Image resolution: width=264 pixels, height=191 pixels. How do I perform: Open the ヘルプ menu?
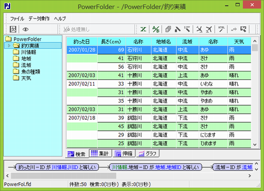tap(60, 19)
